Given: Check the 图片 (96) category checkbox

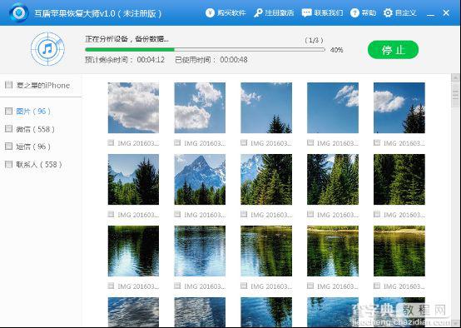Looking at the screenshot, I should click(x=9, y=111).
